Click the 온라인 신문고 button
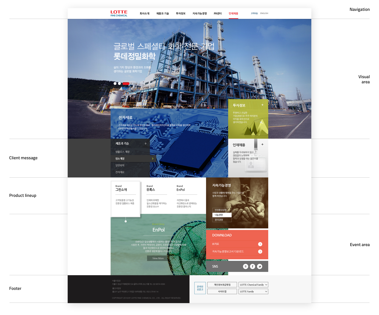379x315 pixels. coord(200,288)
